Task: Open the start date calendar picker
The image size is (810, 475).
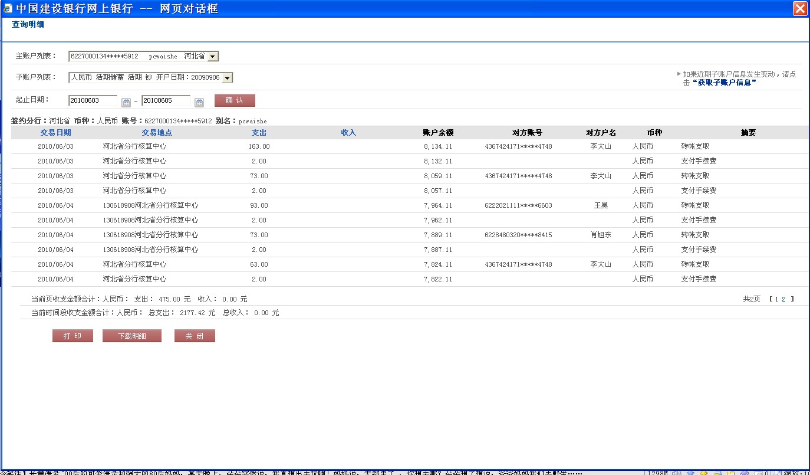Action: (x=126, y=102)
